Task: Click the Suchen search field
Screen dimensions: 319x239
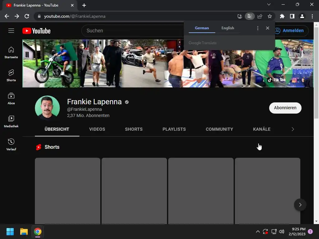Action: click(x=132, y=31)
